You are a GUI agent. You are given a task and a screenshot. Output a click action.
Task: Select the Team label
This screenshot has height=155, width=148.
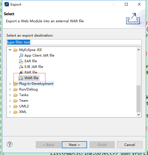tap(24, 101)
